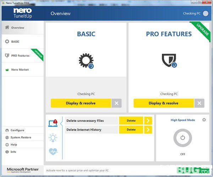
Task: Click the Configure wrench icon
Action: [7, 130]
